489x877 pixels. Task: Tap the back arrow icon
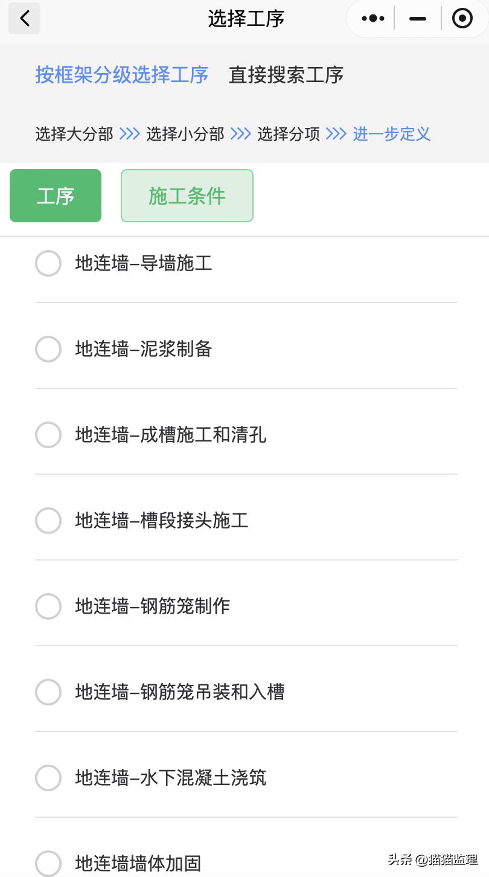pos(24,19)
